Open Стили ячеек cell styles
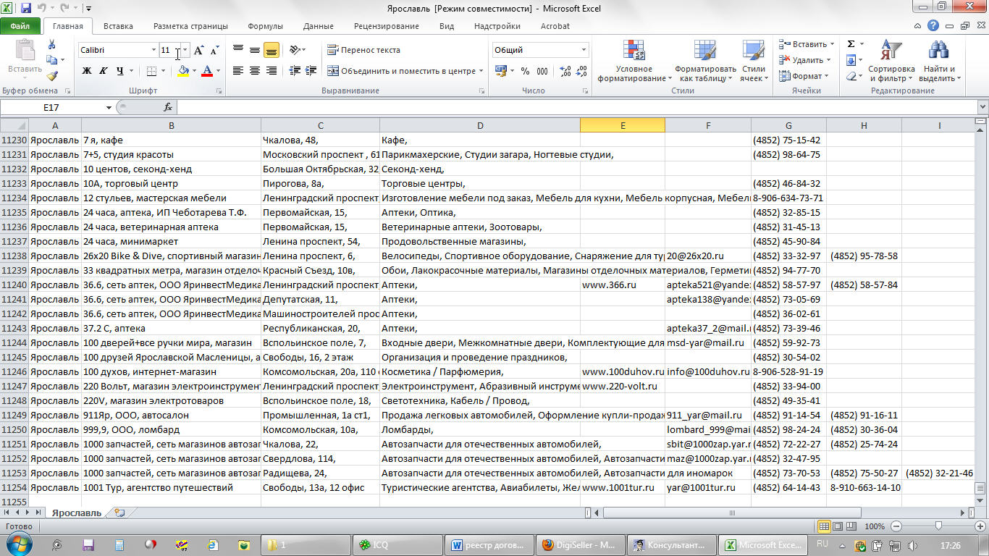The image size is (989, 556). 754,61
